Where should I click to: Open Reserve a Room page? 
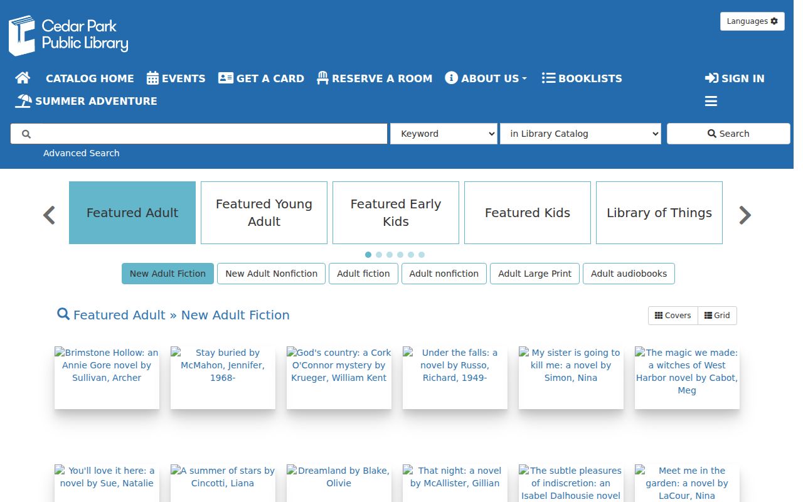(x=375, y=78)
